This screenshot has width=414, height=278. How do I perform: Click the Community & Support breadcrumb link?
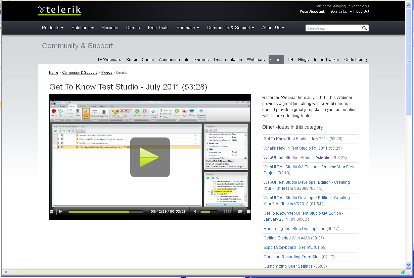pos(80,72)
